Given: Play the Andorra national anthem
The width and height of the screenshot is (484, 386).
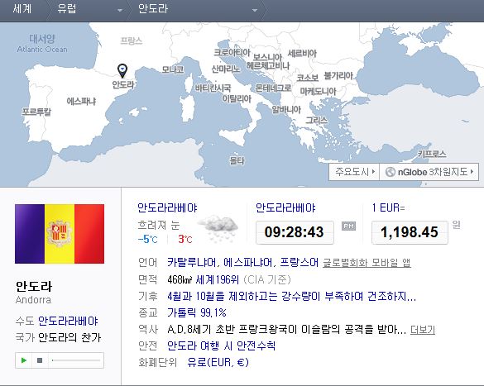Looking at the screenshot, I should [24, 360].
